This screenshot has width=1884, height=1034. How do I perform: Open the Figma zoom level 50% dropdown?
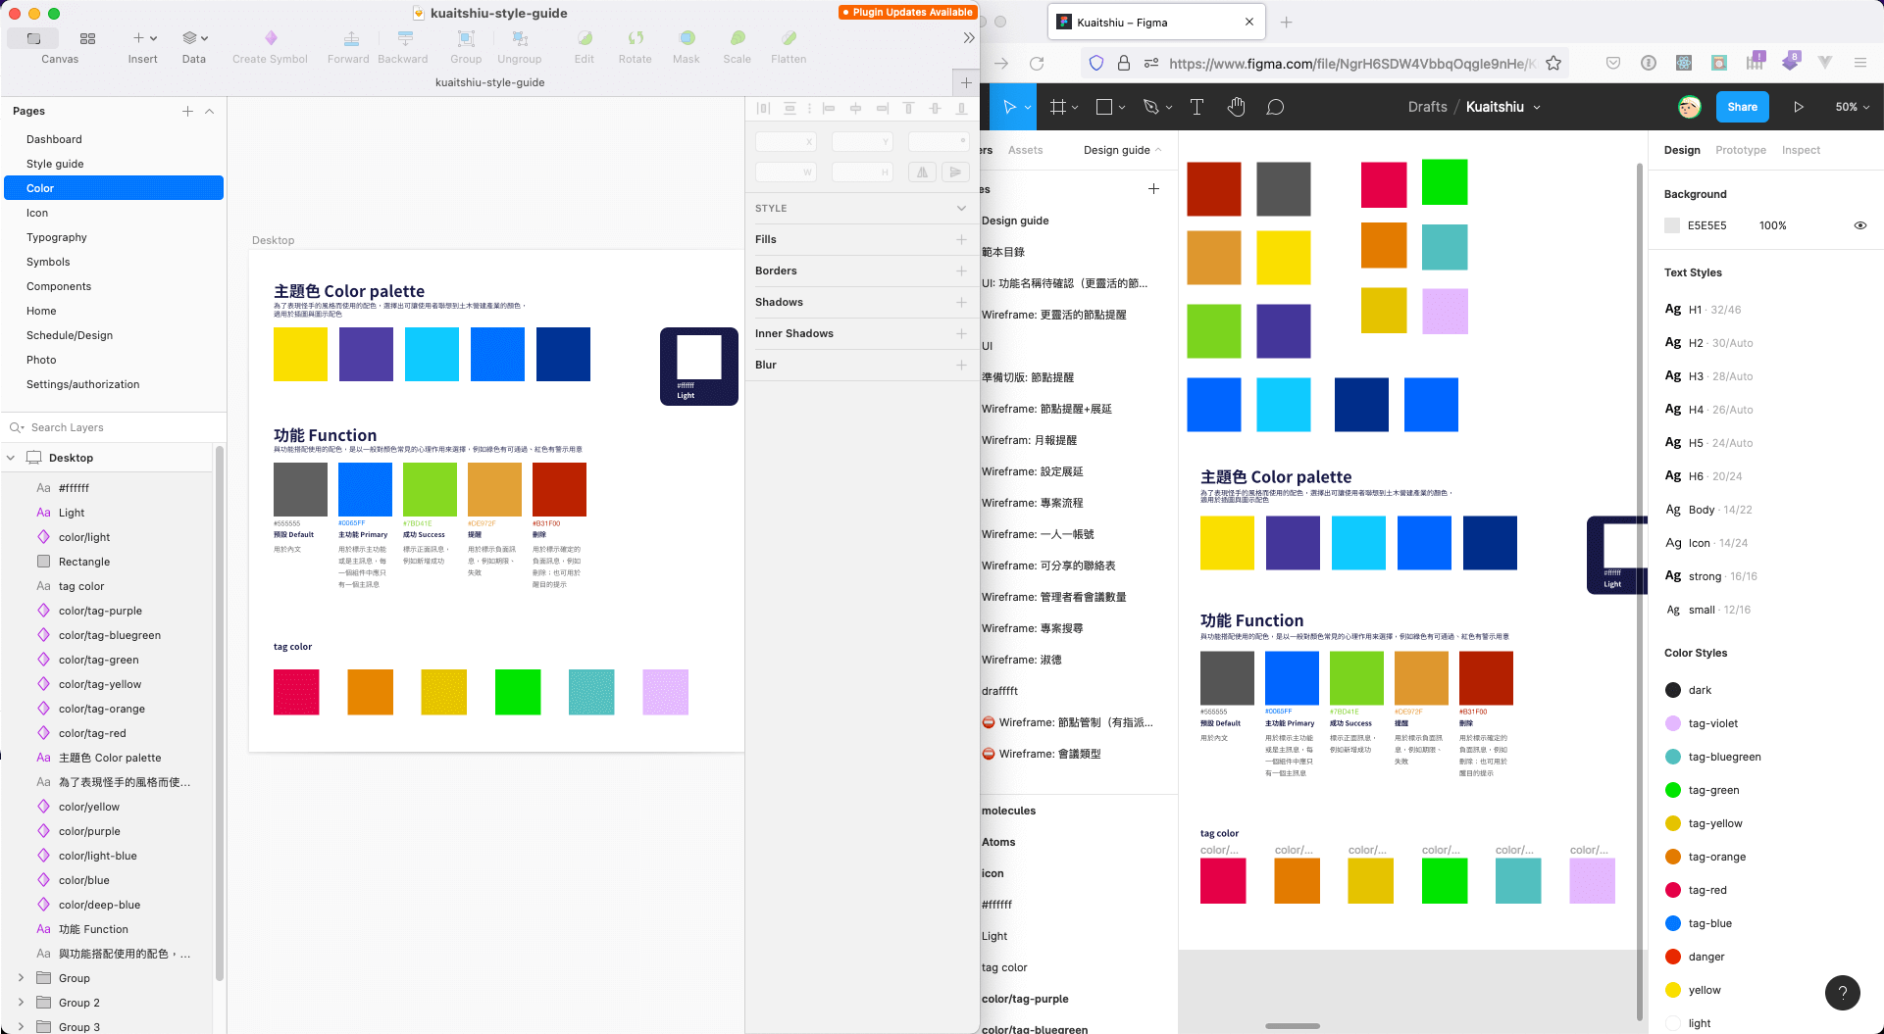pyautogui.click(x=1852, y=107)
